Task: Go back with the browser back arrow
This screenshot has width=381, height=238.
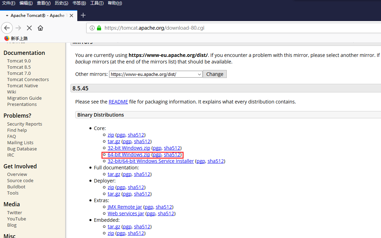Action: pos(7,28)
